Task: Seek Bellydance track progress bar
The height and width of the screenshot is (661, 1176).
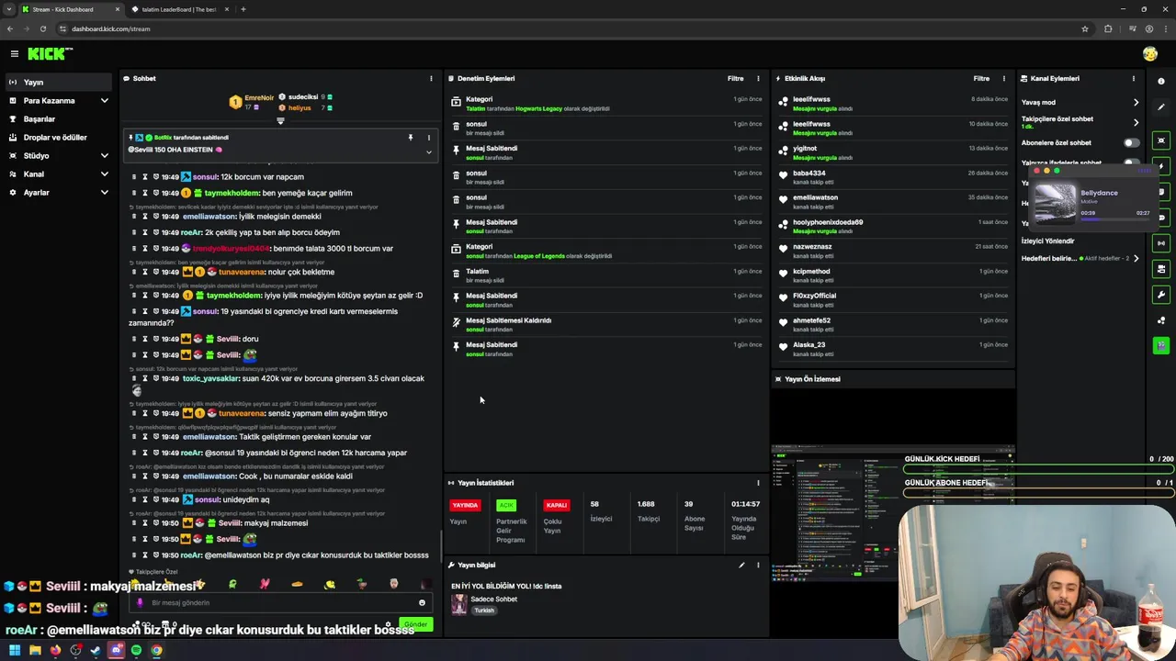Action: tap(1114, 219)
